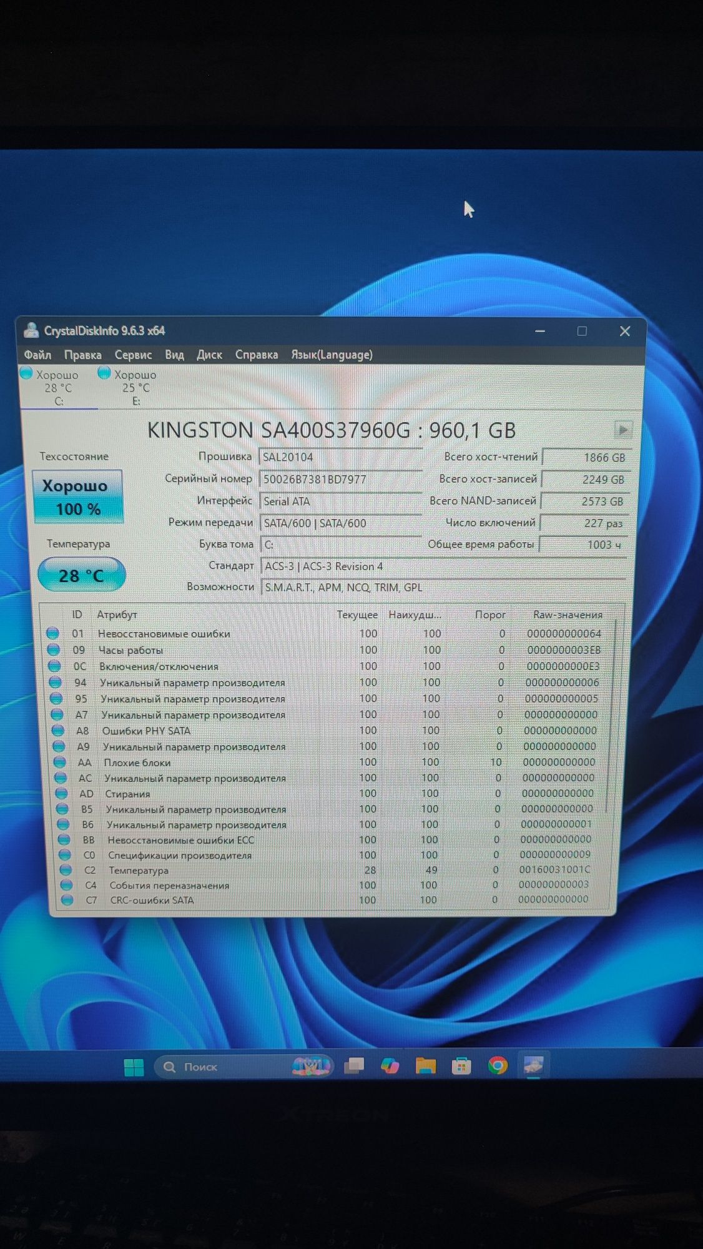Open Task View from the taskbar

[x=354, y=1065]
